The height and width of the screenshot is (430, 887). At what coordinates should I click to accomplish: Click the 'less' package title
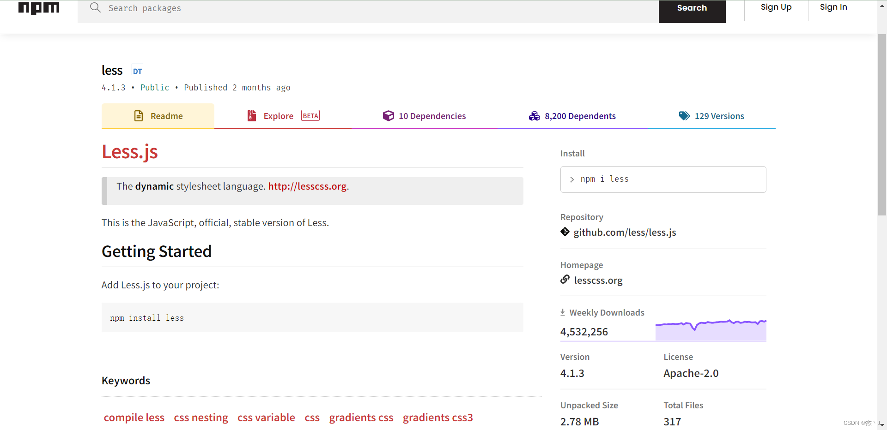(x=112, y=70)
